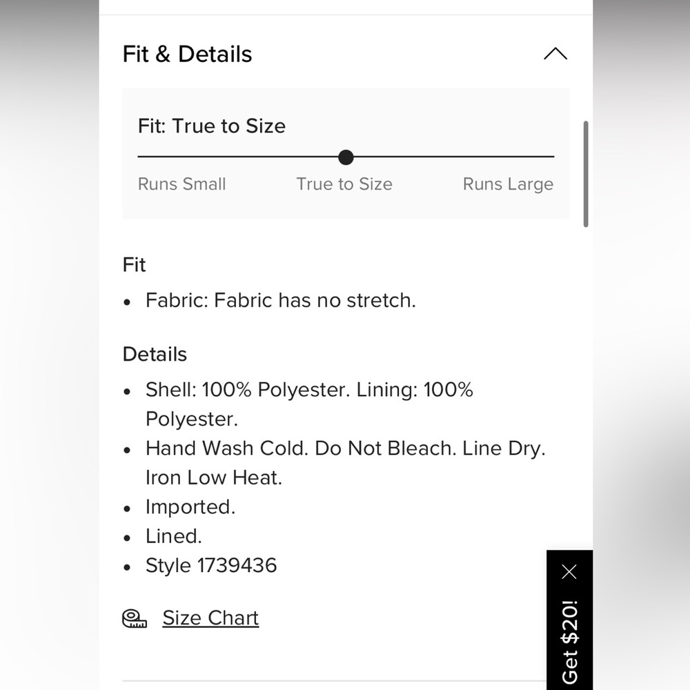
Task: Select the Runs Small fit label
Action: tap(181, 184)
